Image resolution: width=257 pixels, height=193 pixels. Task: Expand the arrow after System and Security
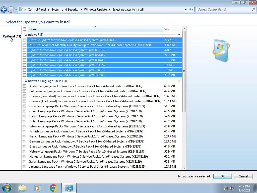coord(81,10)
